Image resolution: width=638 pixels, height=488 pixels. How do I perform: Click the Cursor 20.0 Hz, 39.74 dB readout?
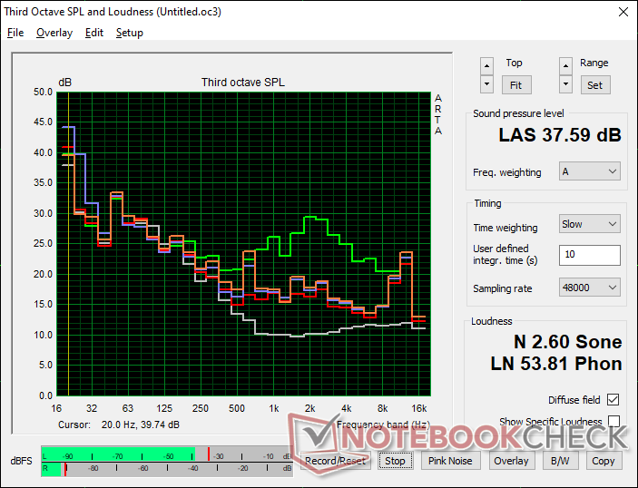coord(119,425)
